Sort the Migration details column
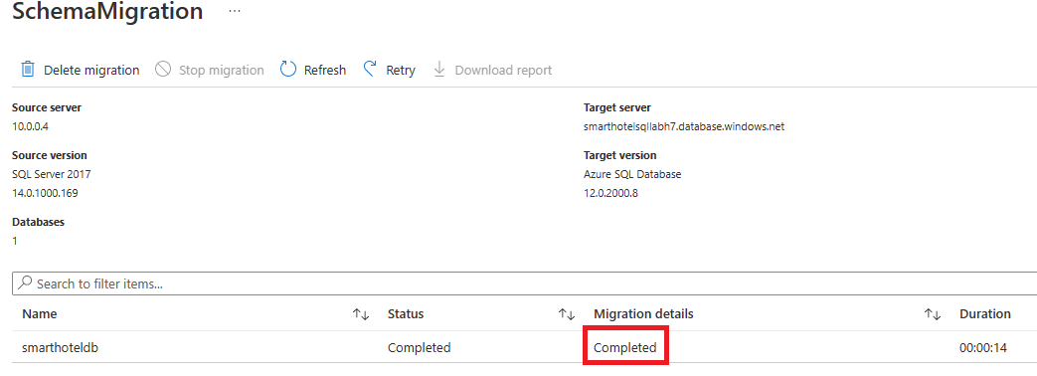Screen dimensions: 1037x376 [x=933, y=314]
